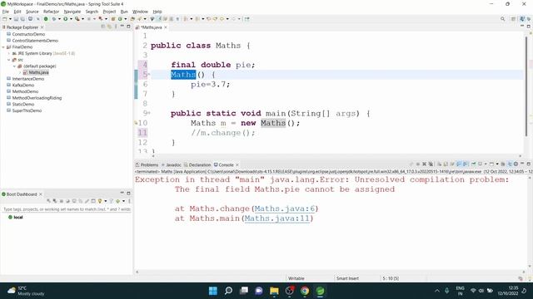The height and width of the screenshot is (299, 533).
Task: Select the SuperThisDemo project
Action: [x=27, y=110]
